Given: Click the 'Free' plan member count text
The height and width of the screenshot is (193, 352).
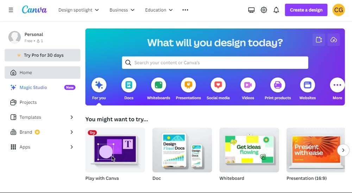Looking at the screenshot, I should coord(34,41).
